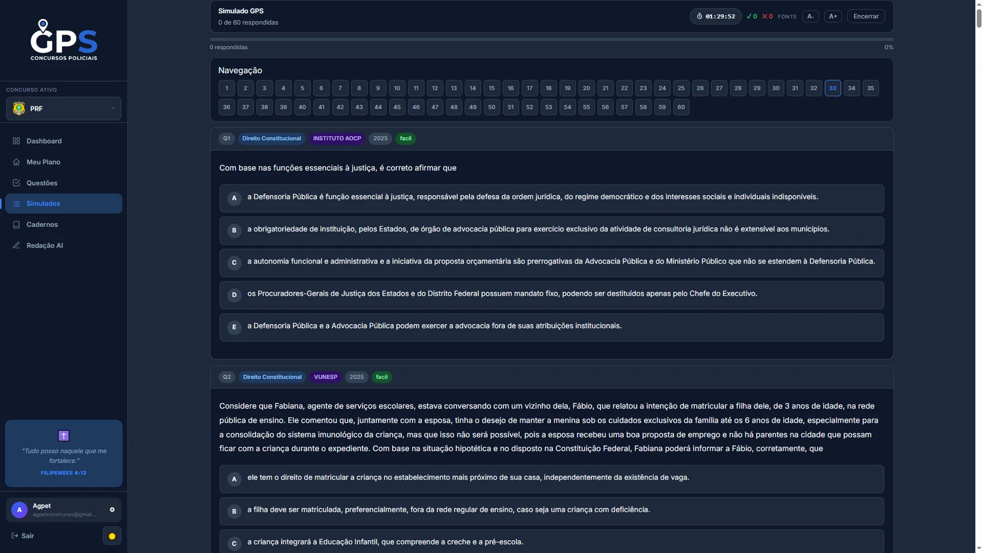The width and height of the screenshot is (983, 553).
Task: Click Q1 Direito Constitucional tag
Action: pyautogui.click(x=272, y=138)
